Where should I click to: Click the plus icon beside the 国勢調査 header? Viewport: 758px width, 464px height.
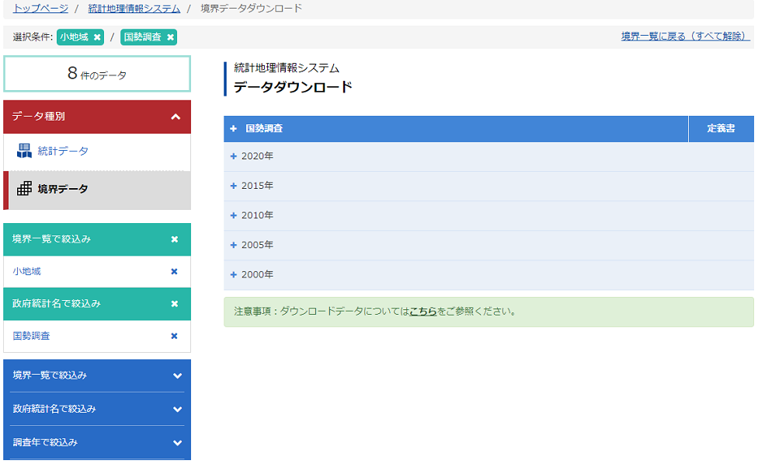click(234, 129)
